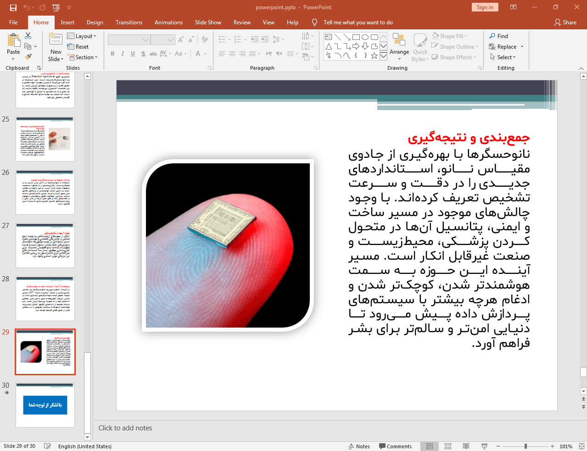Switch to Slide Sorter view
587x451 pixels.
click(x=448, y=446)
